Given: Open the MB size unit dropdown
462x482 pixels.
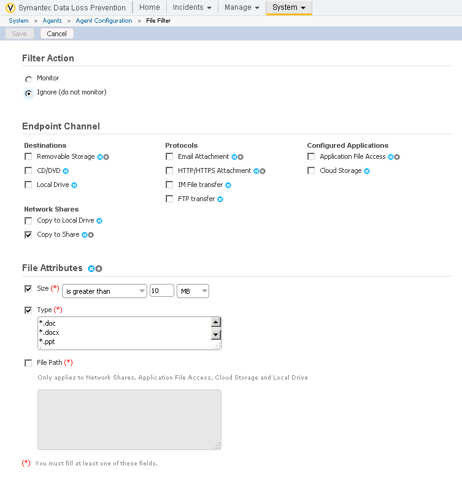Looking at the screenshot, I should 193,291.
